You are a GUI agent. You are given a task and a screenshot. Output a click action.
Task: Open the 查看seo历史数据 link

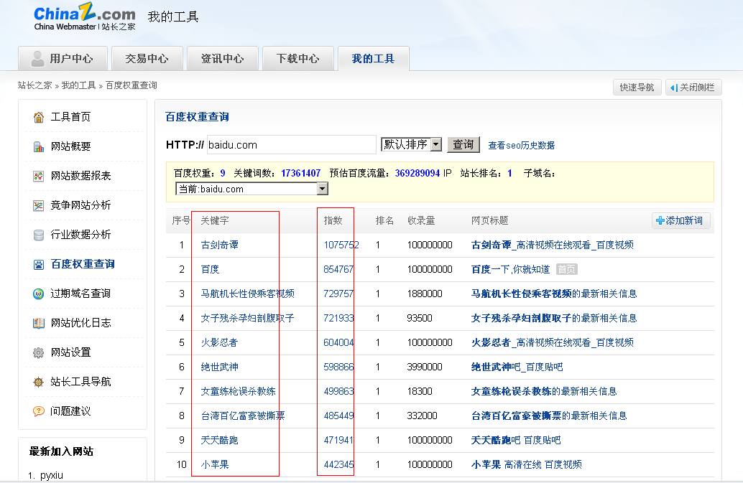pos(521,145)
